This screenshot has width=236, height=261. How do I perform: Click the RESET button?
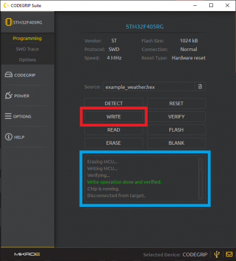point(177,103)
